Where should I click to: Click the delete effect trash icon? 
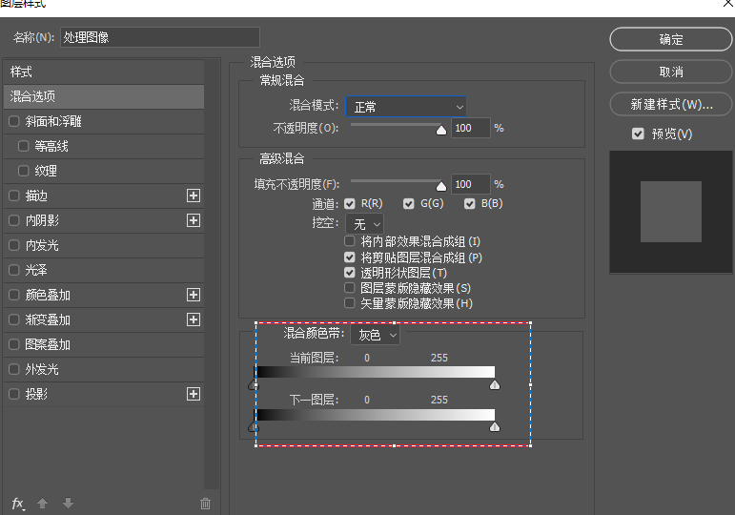205,504
